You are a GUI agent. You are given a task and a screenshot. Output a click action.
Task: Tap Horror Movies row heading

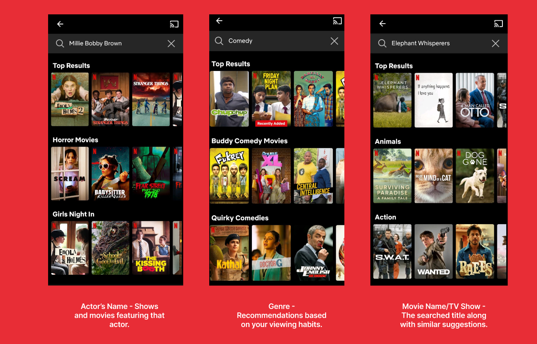tap(76, 140)
